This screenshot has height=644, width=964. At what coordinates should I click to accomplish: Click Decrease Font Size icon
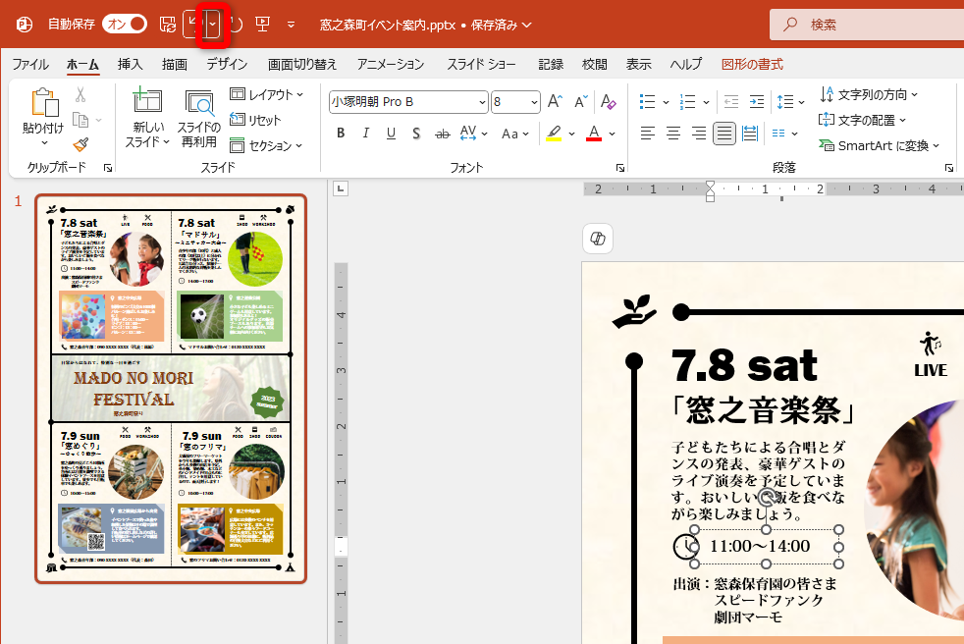click(x=581, y=101)
